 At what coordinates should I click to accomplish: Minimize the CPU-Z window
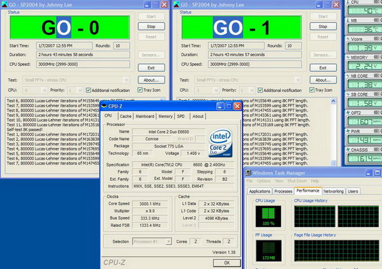(220, 106)
